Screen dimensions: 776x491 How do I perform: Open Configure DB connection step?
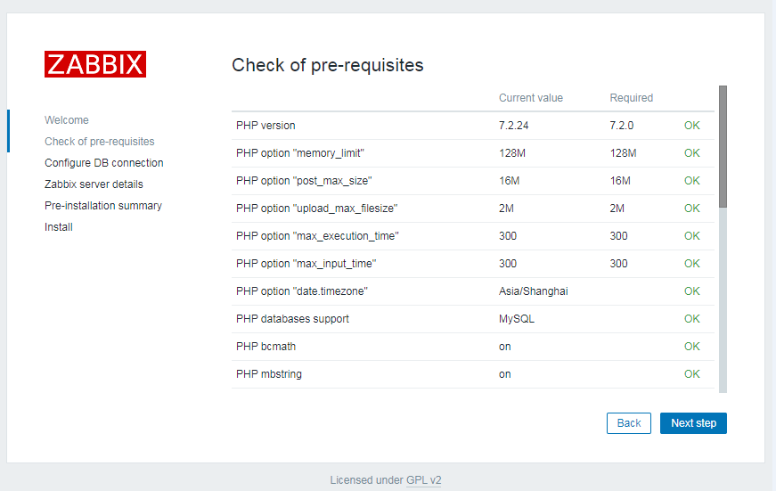tap(103, 163)
